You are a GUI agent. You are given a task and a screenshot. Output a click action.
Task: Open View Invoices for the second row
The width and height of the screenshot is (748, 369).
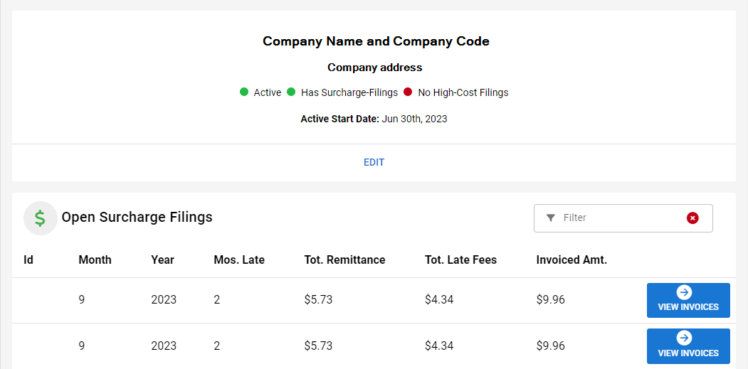coord(688,346)
